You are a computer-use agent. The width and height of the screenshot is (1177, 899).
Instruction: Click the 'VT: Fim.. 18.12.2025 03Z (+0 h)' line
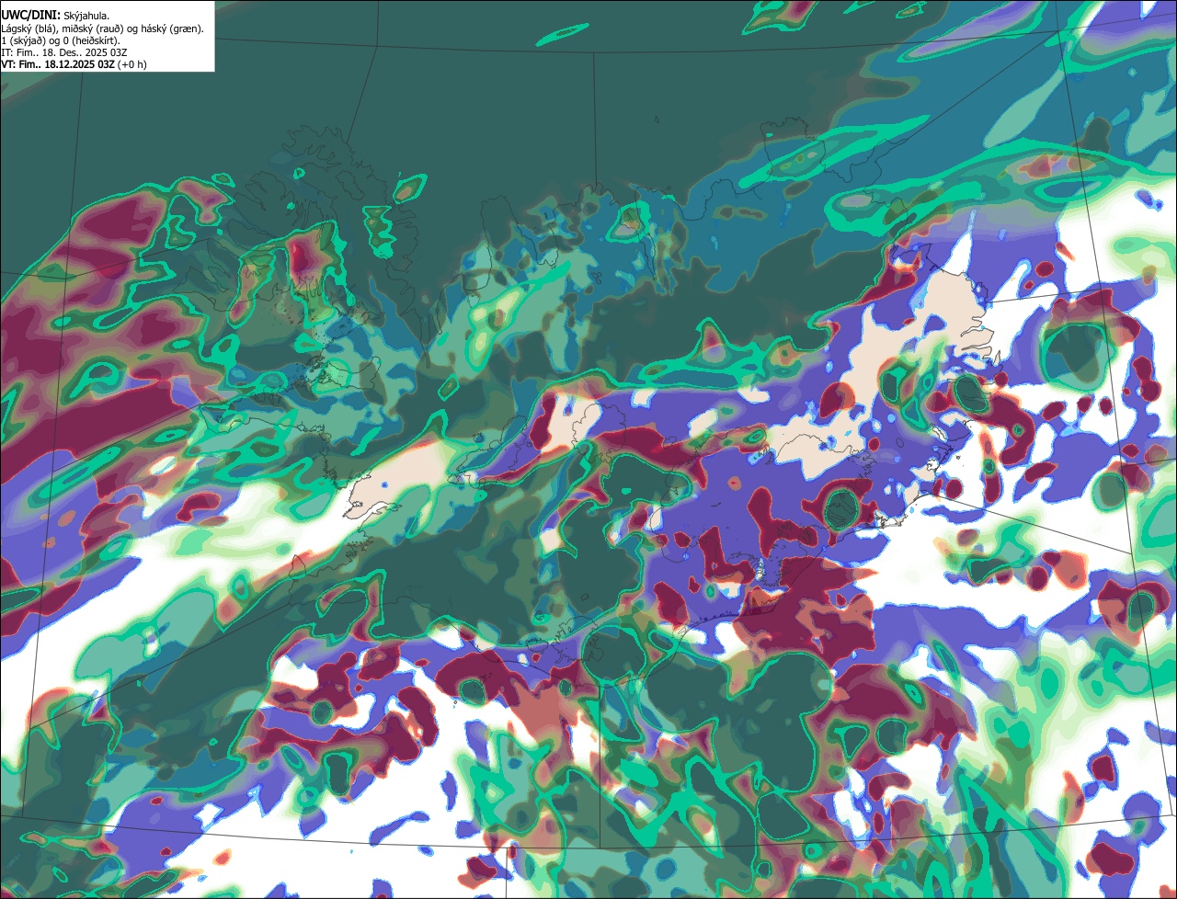(74, 64)
